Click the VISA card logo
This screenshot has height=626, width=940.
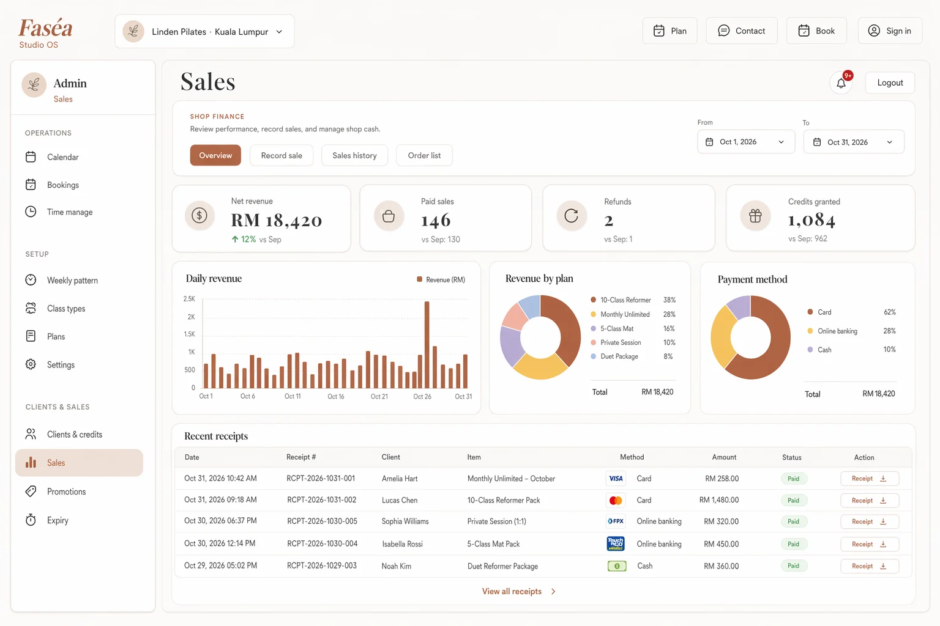pyautogui.click(x=616, y=479)
